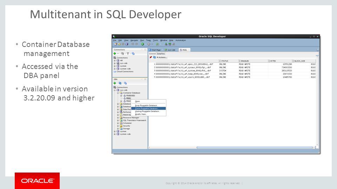Expand the system-cdb connection in Connections panel
This screenshot has width=337, height=189.
115,69
